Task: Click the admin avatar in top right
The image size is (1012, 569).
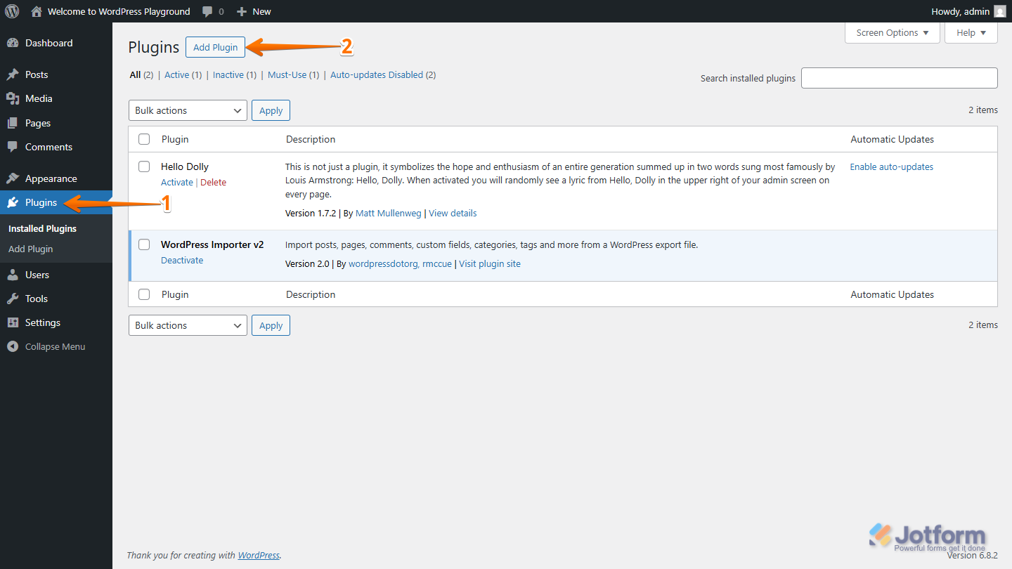Action: click(999, 11)
